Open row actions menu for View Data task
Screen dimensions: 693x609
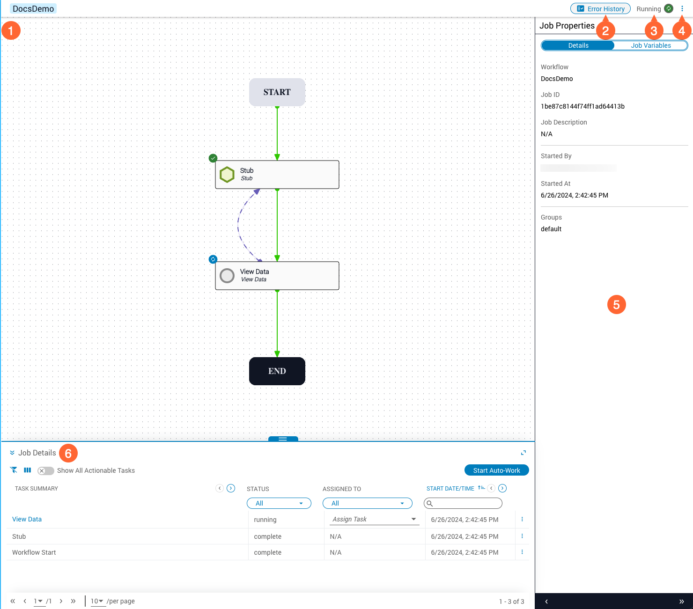(522, 519)
